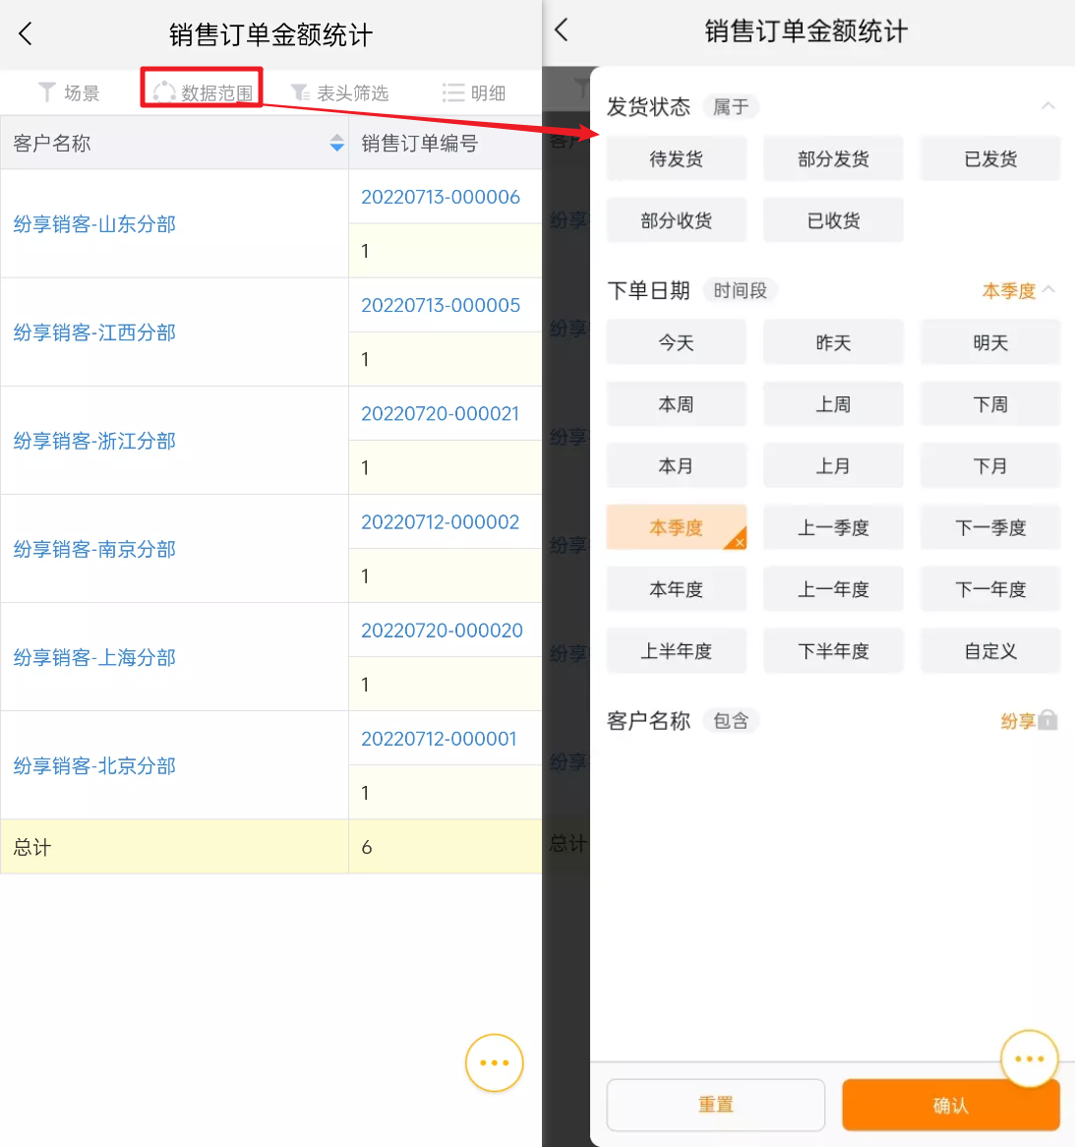This screenshot has height=1147, width=1075.
Task: Choose 上周 date range
Action: click(833, 403)
